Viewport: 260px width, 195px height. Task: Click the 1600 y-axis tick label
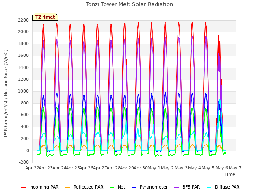pyautogui.click(x=24, y=56)
